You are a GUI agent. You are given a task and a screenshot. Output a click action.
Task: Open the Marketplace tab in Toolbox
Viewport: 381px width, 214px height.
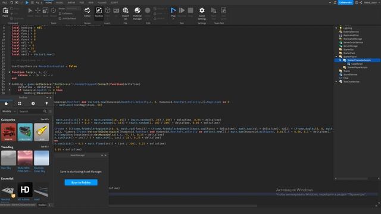click(6, 103)
